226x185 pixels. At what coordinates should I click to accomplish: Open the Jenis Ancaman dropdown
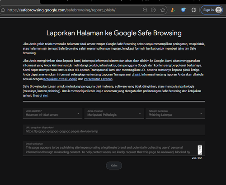tap(114, 113)
